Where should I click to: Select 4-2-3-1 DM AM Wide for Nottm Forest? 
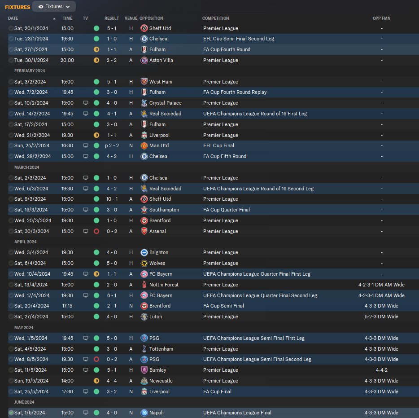pyautogui.click(x=382, y=285)
